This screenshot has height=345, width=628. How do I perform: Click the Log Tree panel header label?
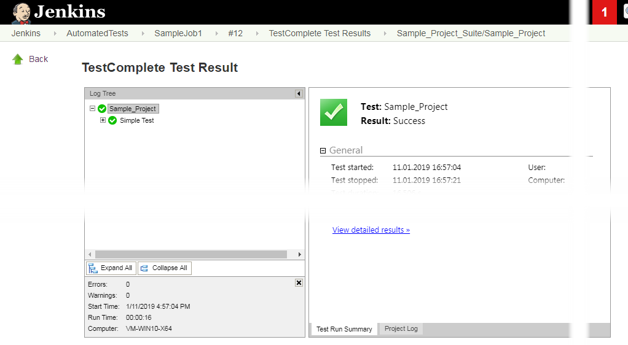103,93
